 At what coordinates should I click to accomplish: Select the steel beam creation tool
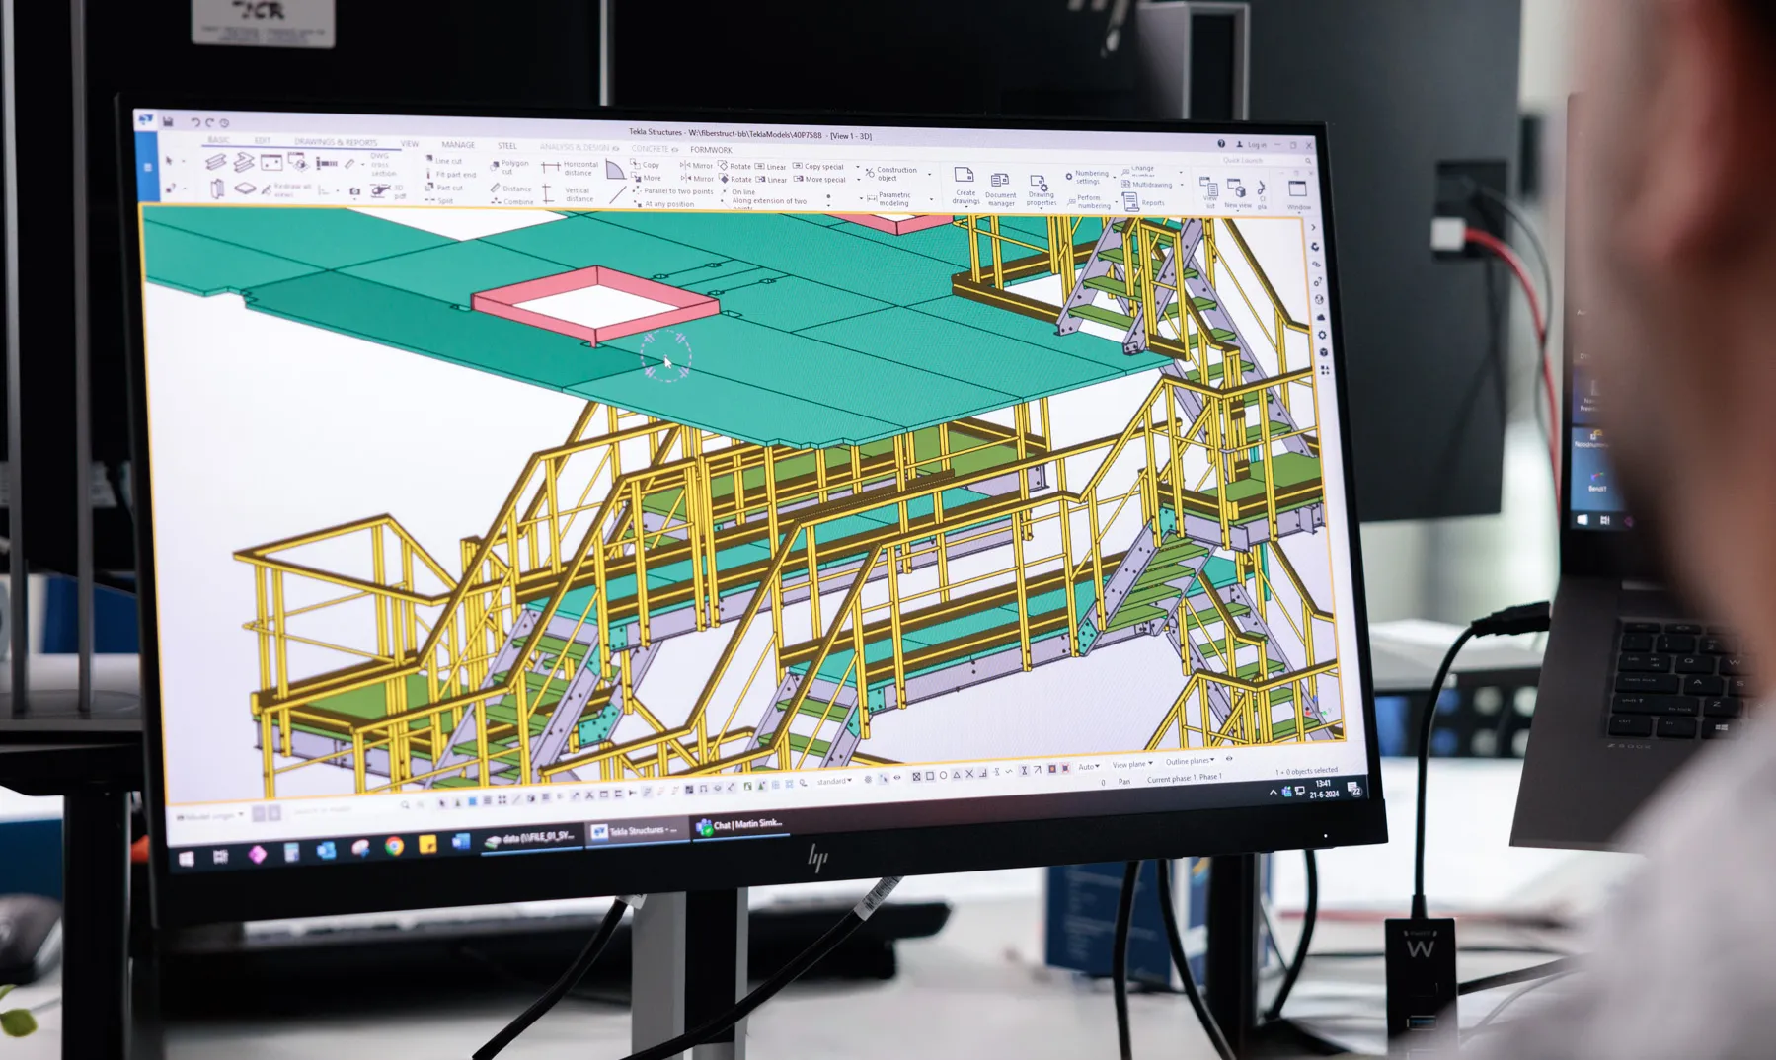pyautogui.click(x=215, y=162)
